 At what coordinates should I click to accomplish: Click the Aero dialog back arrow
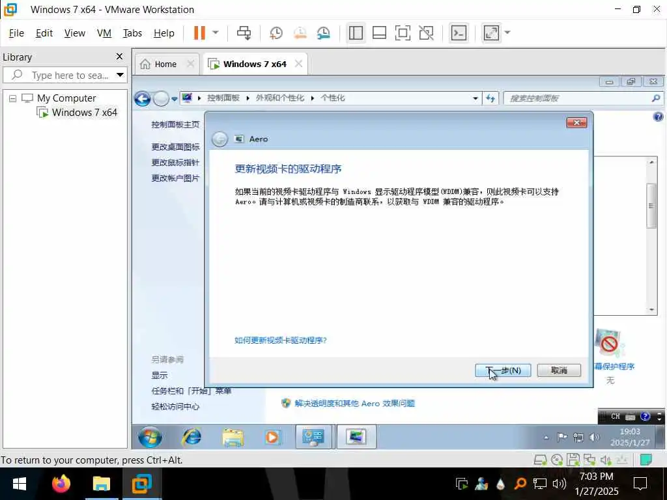[x=220, y=139]
